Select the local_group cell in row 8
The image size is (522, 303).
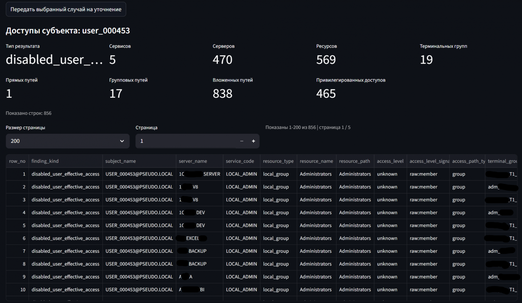pos(278,264)
